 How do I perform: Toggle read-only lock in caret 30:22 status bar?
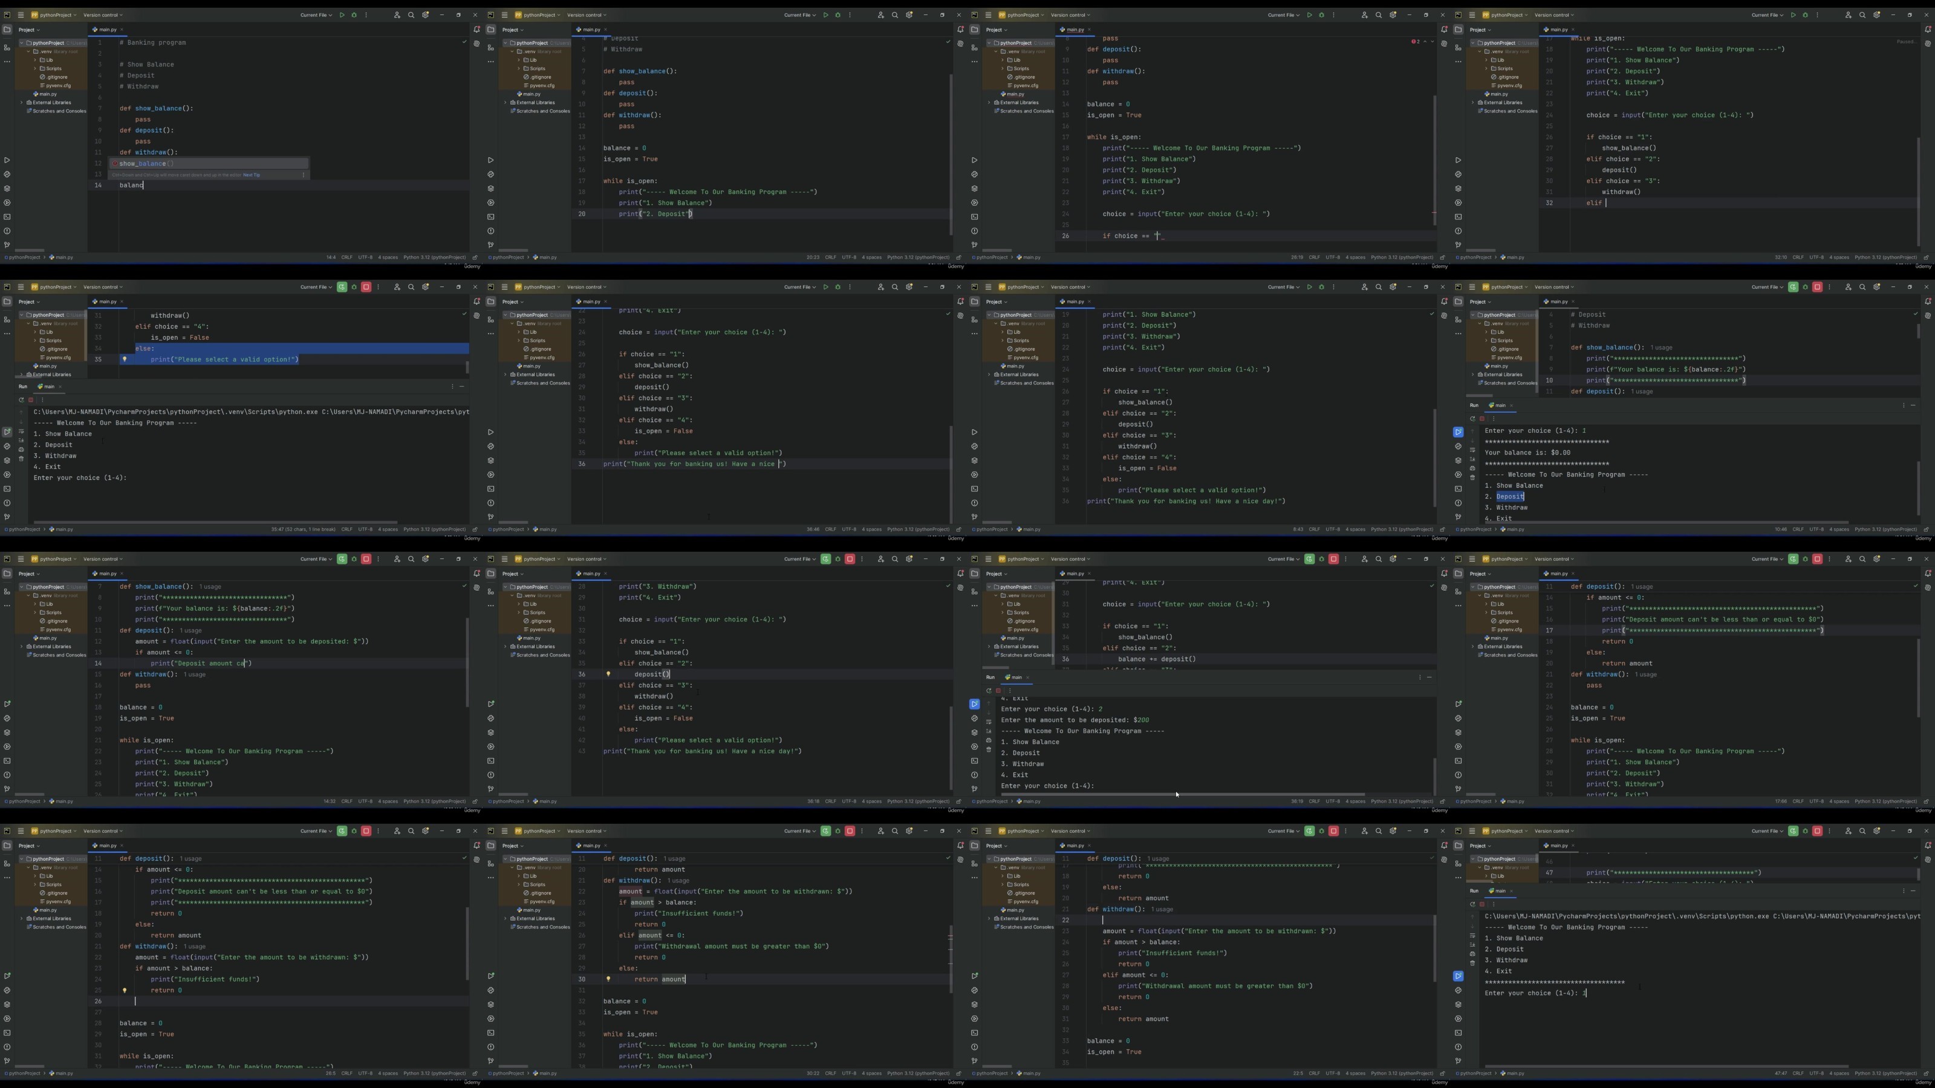tap(958, 1073)
